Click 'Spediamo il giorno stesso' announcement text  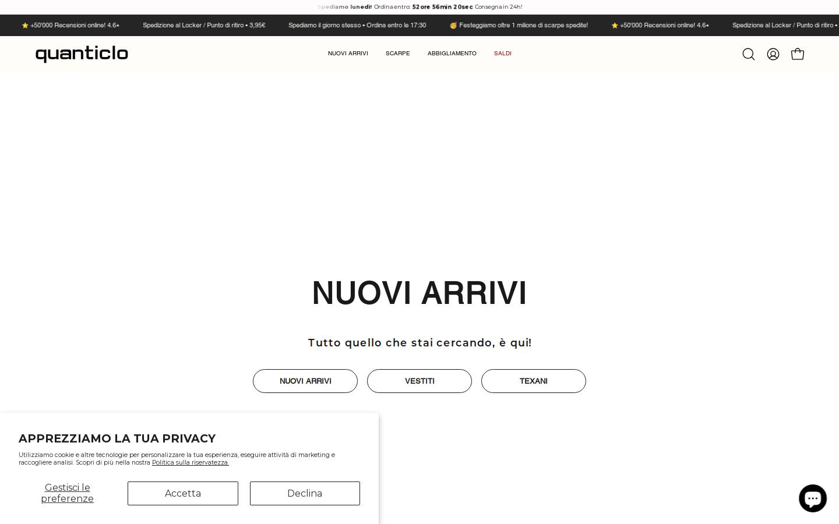357,25
